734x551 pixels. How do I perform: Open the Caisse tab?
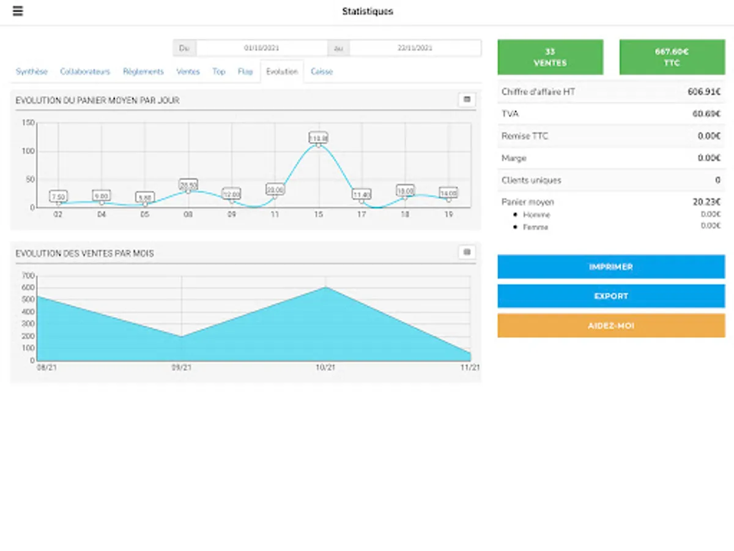(x=322, y=72)
